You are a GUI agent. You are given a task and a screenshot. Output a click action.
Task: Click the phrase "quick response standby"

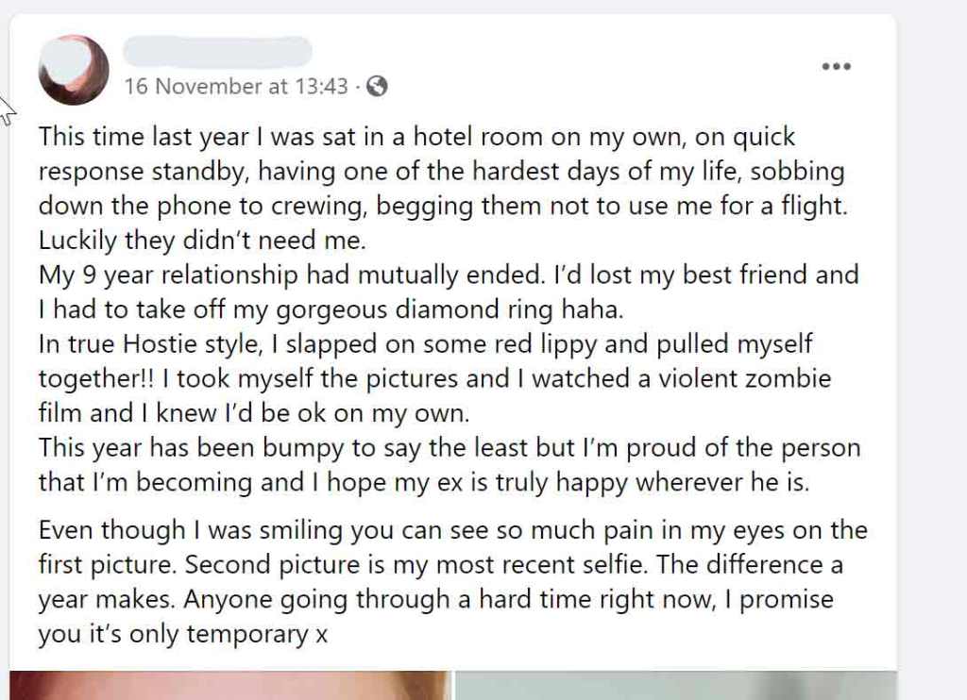(x=755, y=138)
